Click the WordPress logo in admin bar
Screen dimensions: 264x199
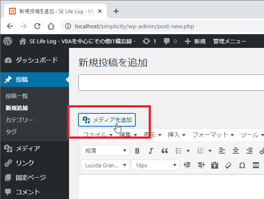click(8, 41)
